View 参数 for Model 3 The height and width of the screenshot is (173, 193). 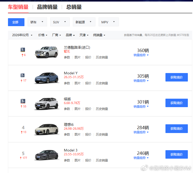pos(67,160)
